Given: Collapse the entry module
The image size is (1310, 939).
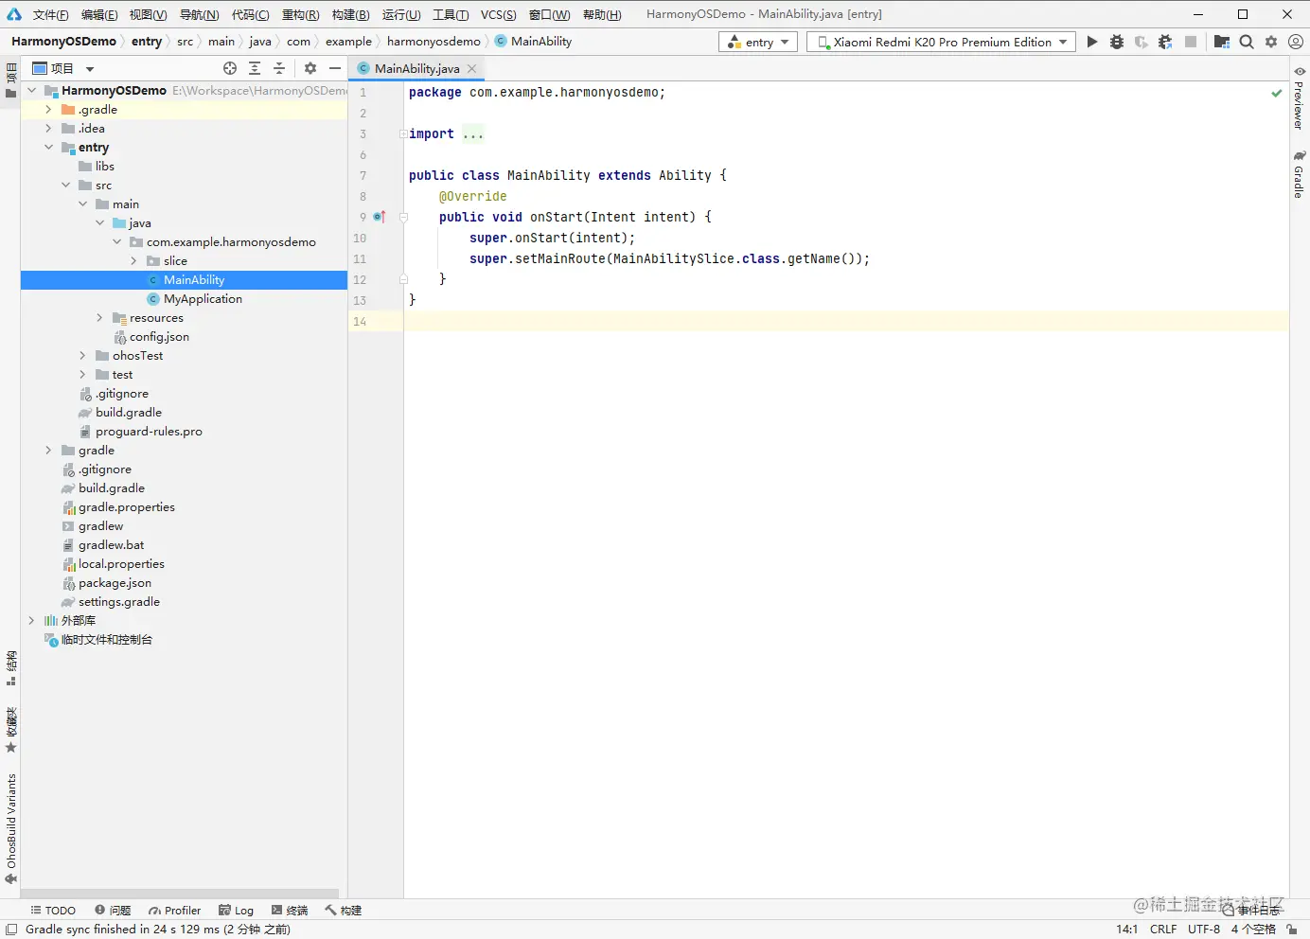Looking at the screenshot, I should click(49, 148).
